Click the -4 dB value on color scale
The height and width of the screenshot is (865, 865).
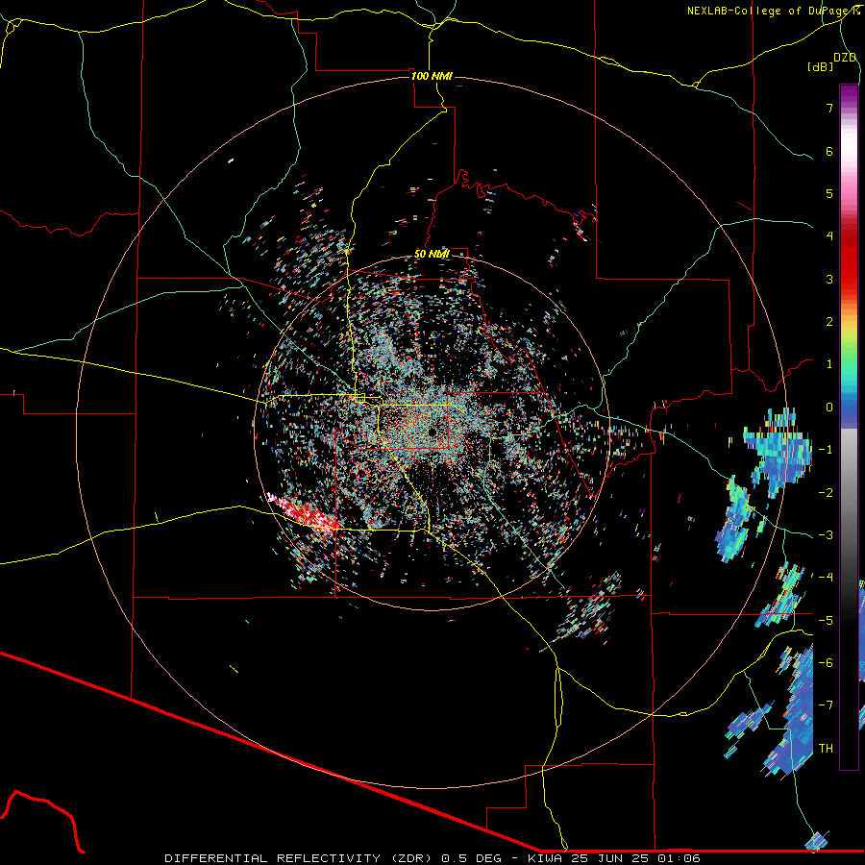click(826, 578)
